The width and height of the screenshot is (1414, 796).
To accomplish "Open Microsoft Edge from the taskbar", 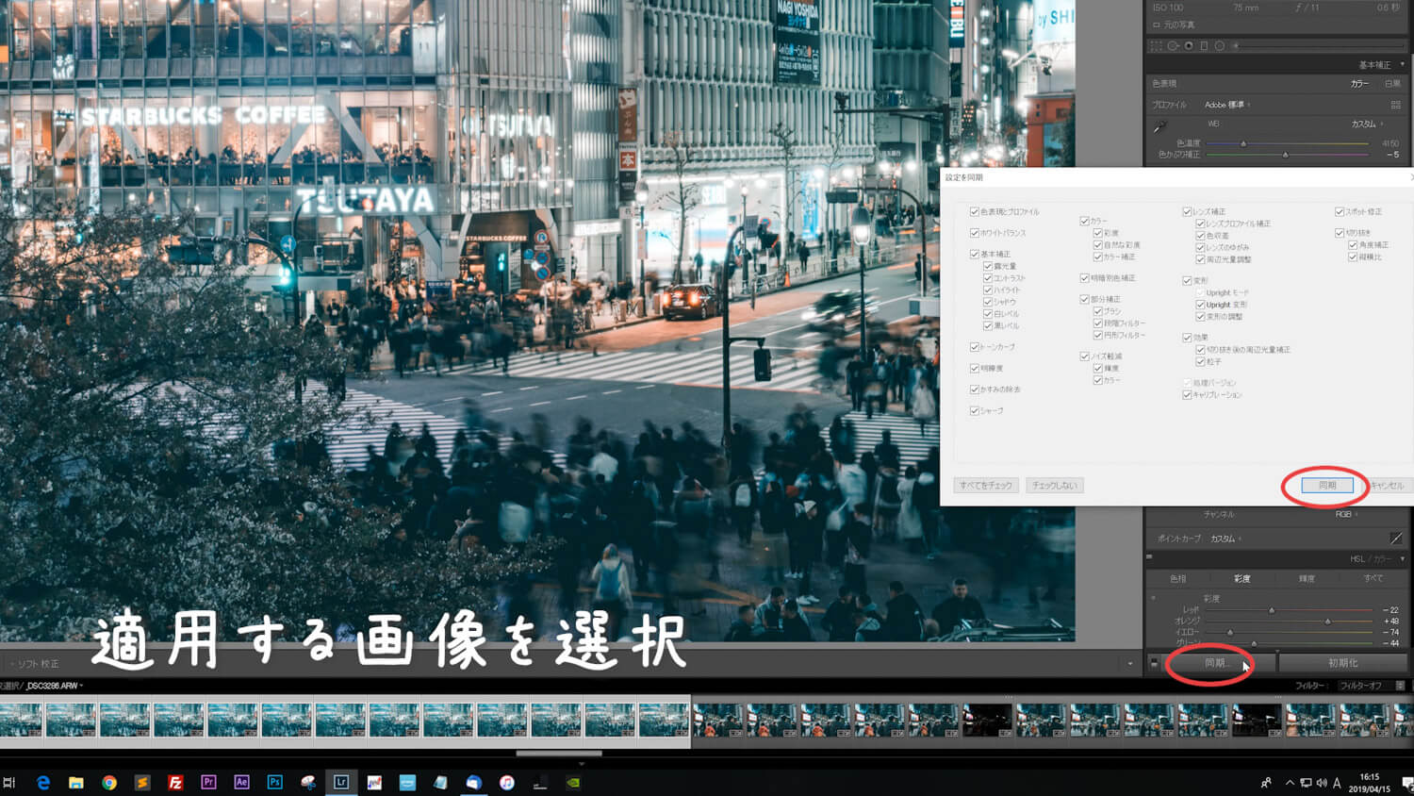I will (x=43, y=783).
